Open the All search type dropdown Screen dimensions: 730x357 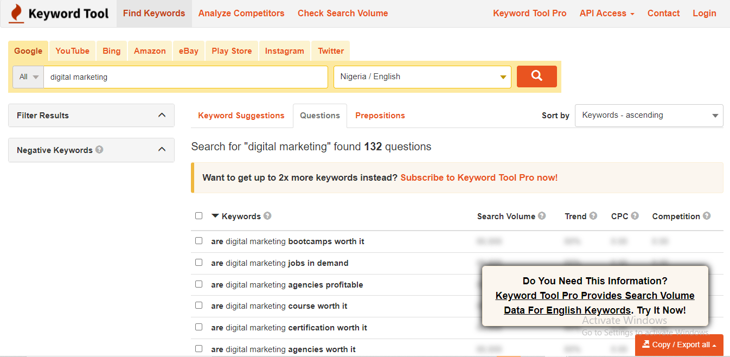coord(29,77)
